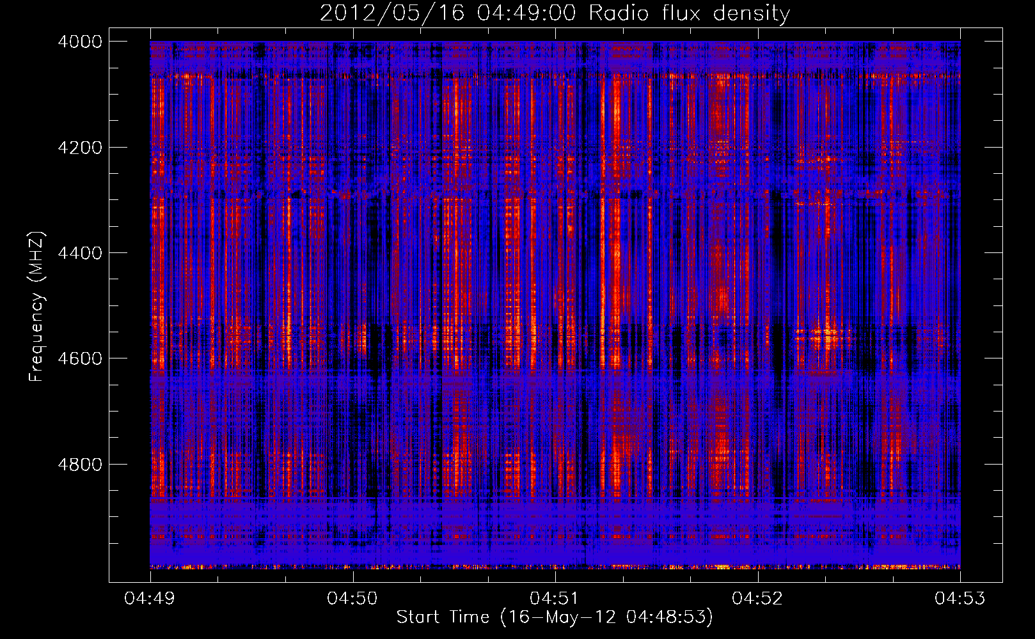
Task: Click the 4600 frequency tick label
Action: point(80,358)
